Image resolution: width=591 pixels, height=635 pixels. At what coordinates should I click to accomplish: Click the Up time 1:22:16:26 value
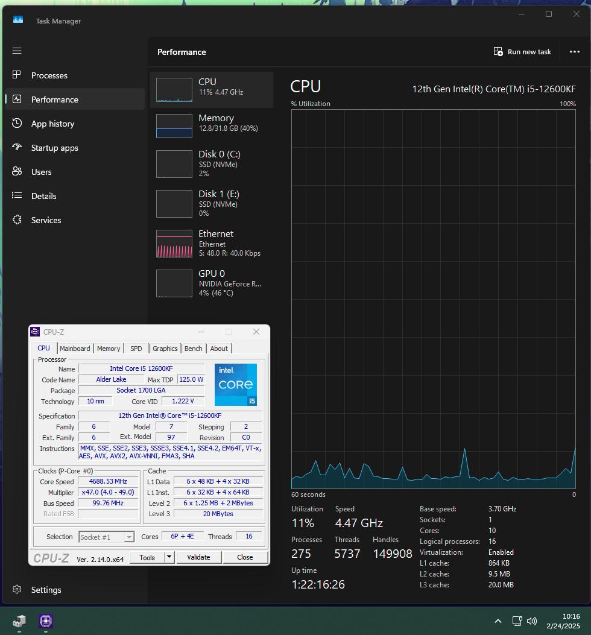(x=318, y=584)
